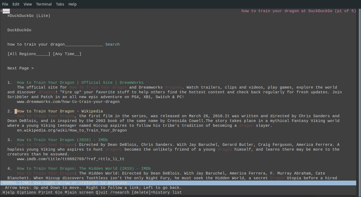Open the View menu
The height and width of the screenshot is (197, 361).
click(x=28, y=4)
